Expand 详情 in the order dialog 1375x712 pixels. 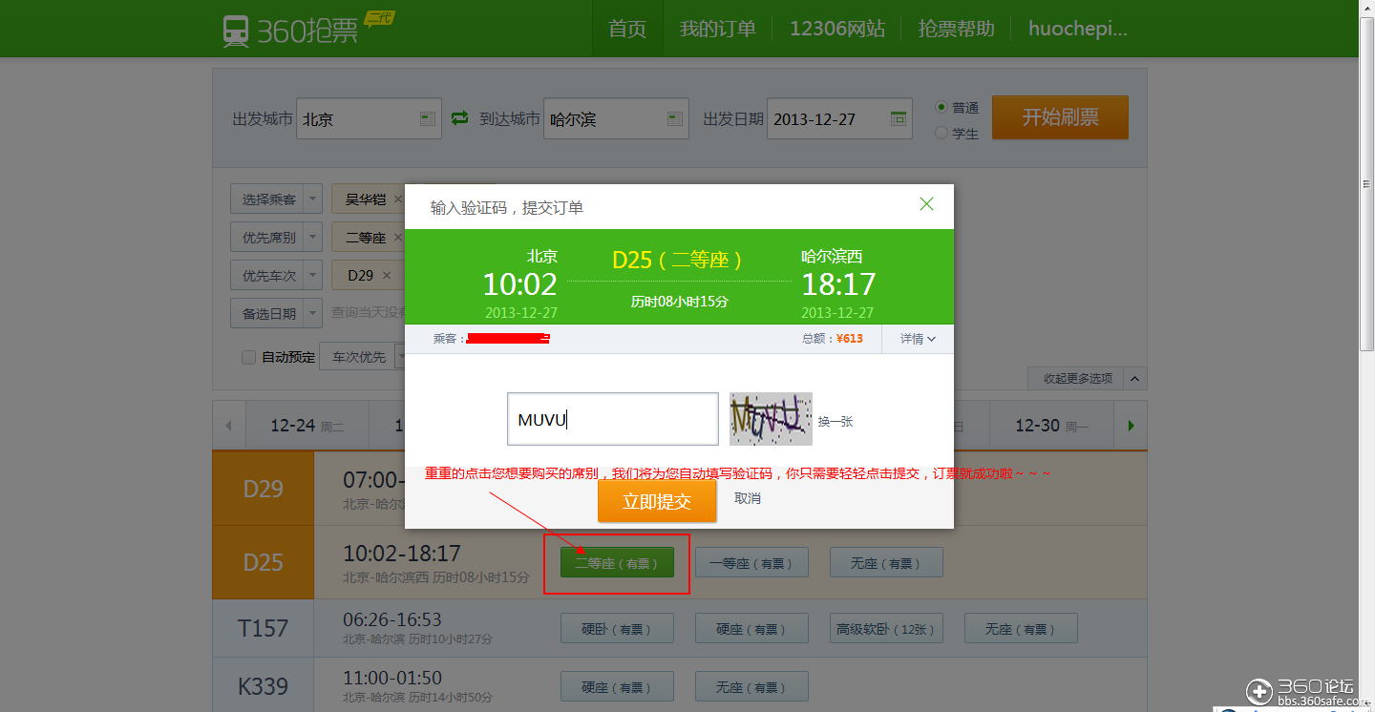(918, 339)
